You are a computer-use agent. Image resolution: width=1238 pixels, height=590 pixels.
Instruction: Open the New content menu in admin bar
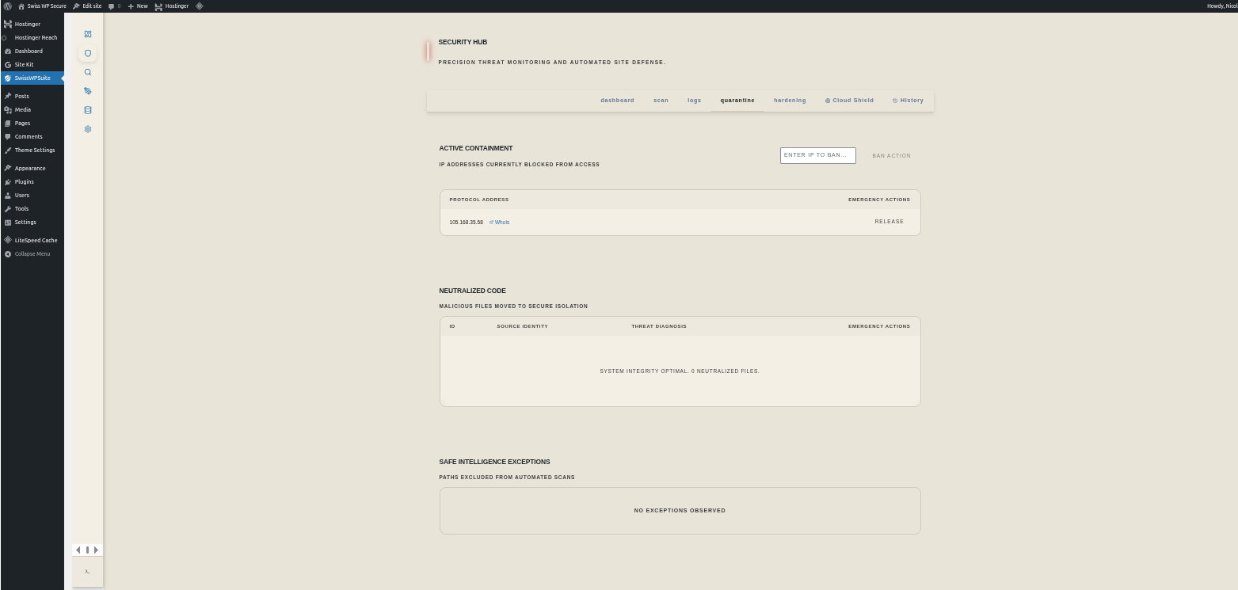138,6
